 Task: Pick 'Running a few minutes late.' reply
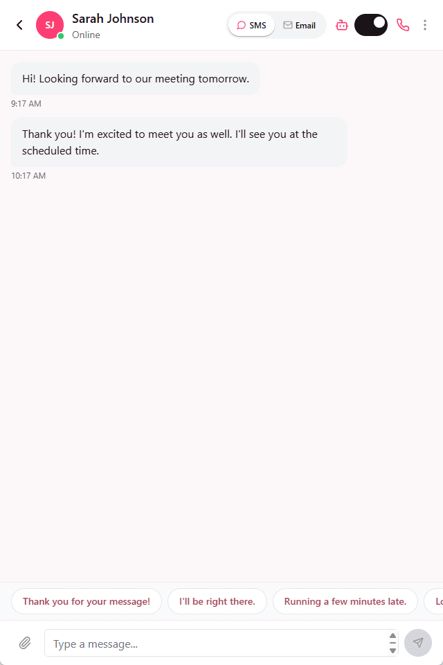pos(345,601)
